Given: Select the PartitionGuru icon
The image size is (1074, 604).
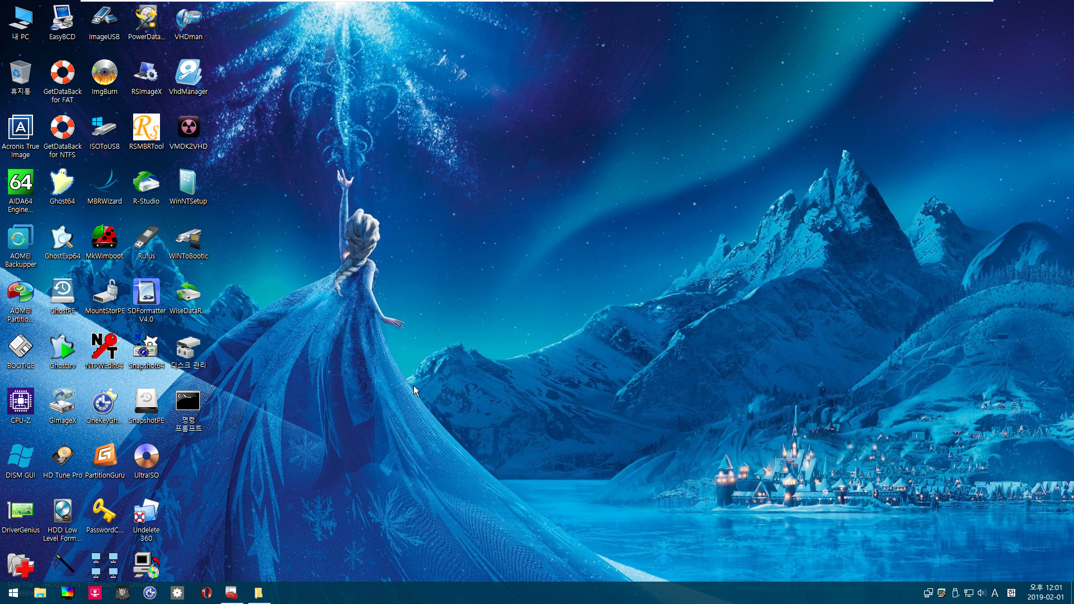Looking at the screenshot, I should point(104,461).
